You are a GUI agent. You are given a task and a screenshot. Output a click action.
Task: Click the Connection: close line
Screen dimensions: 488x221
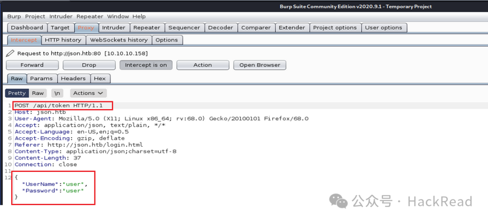(x=46, y=165)
